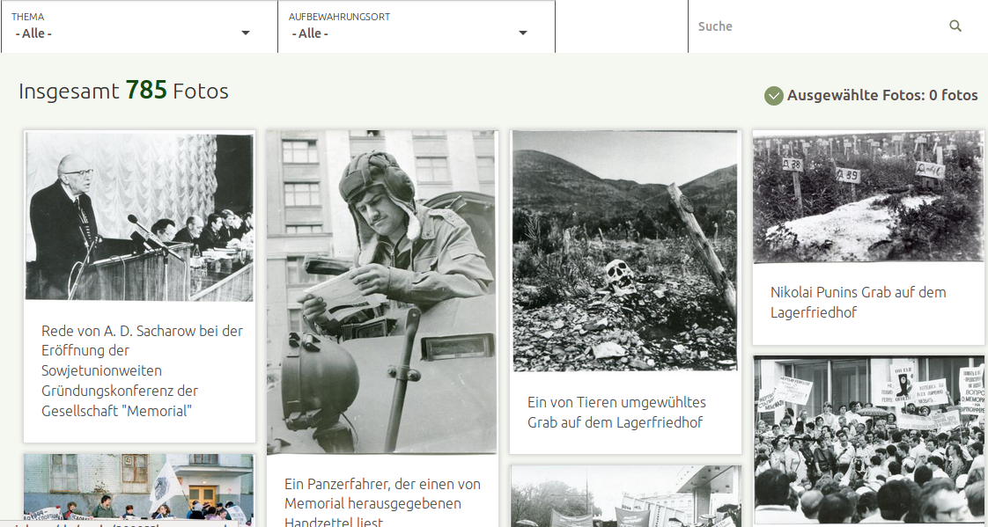Open the crowd demonstration with placards photo

868,441
